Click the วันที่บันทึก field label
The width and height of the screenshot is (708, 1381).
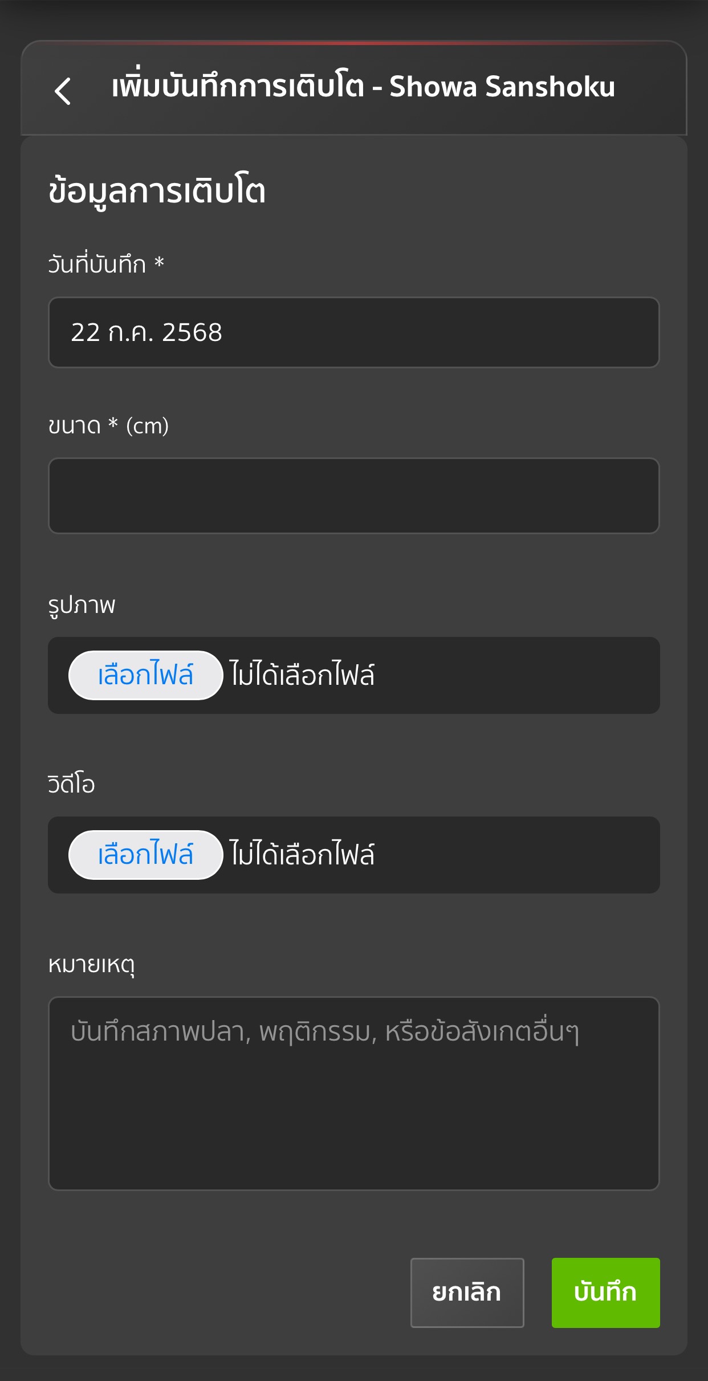tap(97, 265)
